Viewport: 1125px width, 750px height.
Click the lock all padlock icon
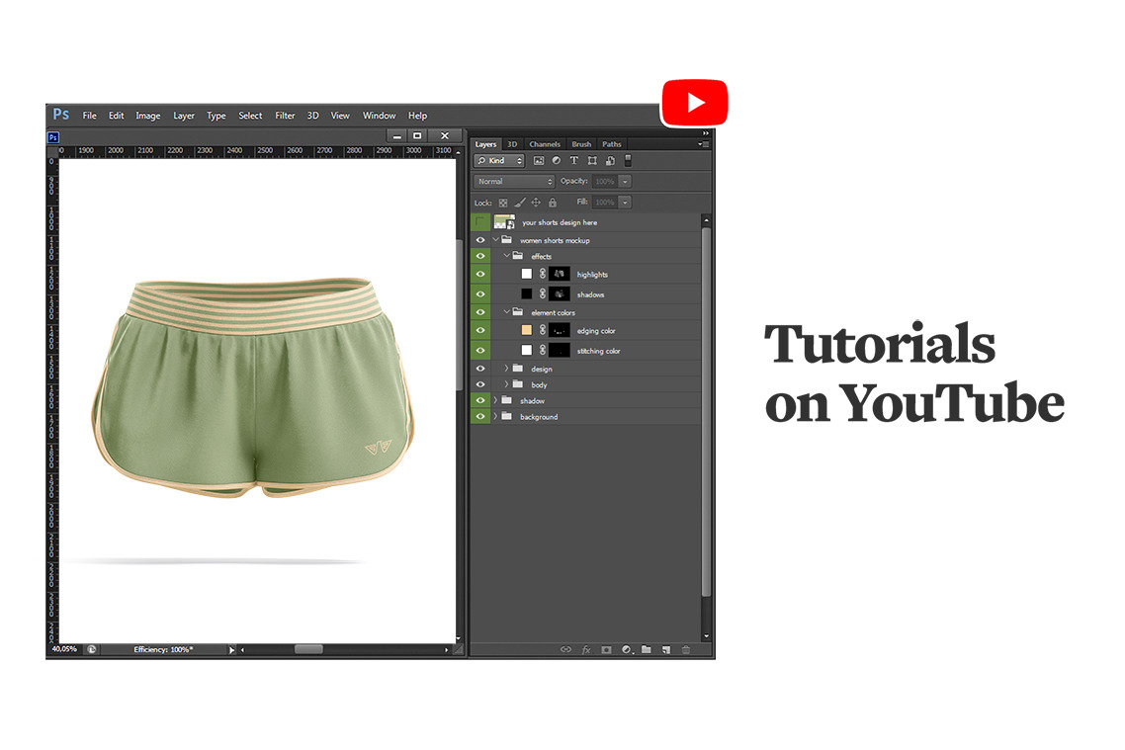point(553,203)
